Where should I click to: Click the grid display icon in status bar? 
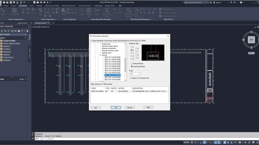coord(192,142)
